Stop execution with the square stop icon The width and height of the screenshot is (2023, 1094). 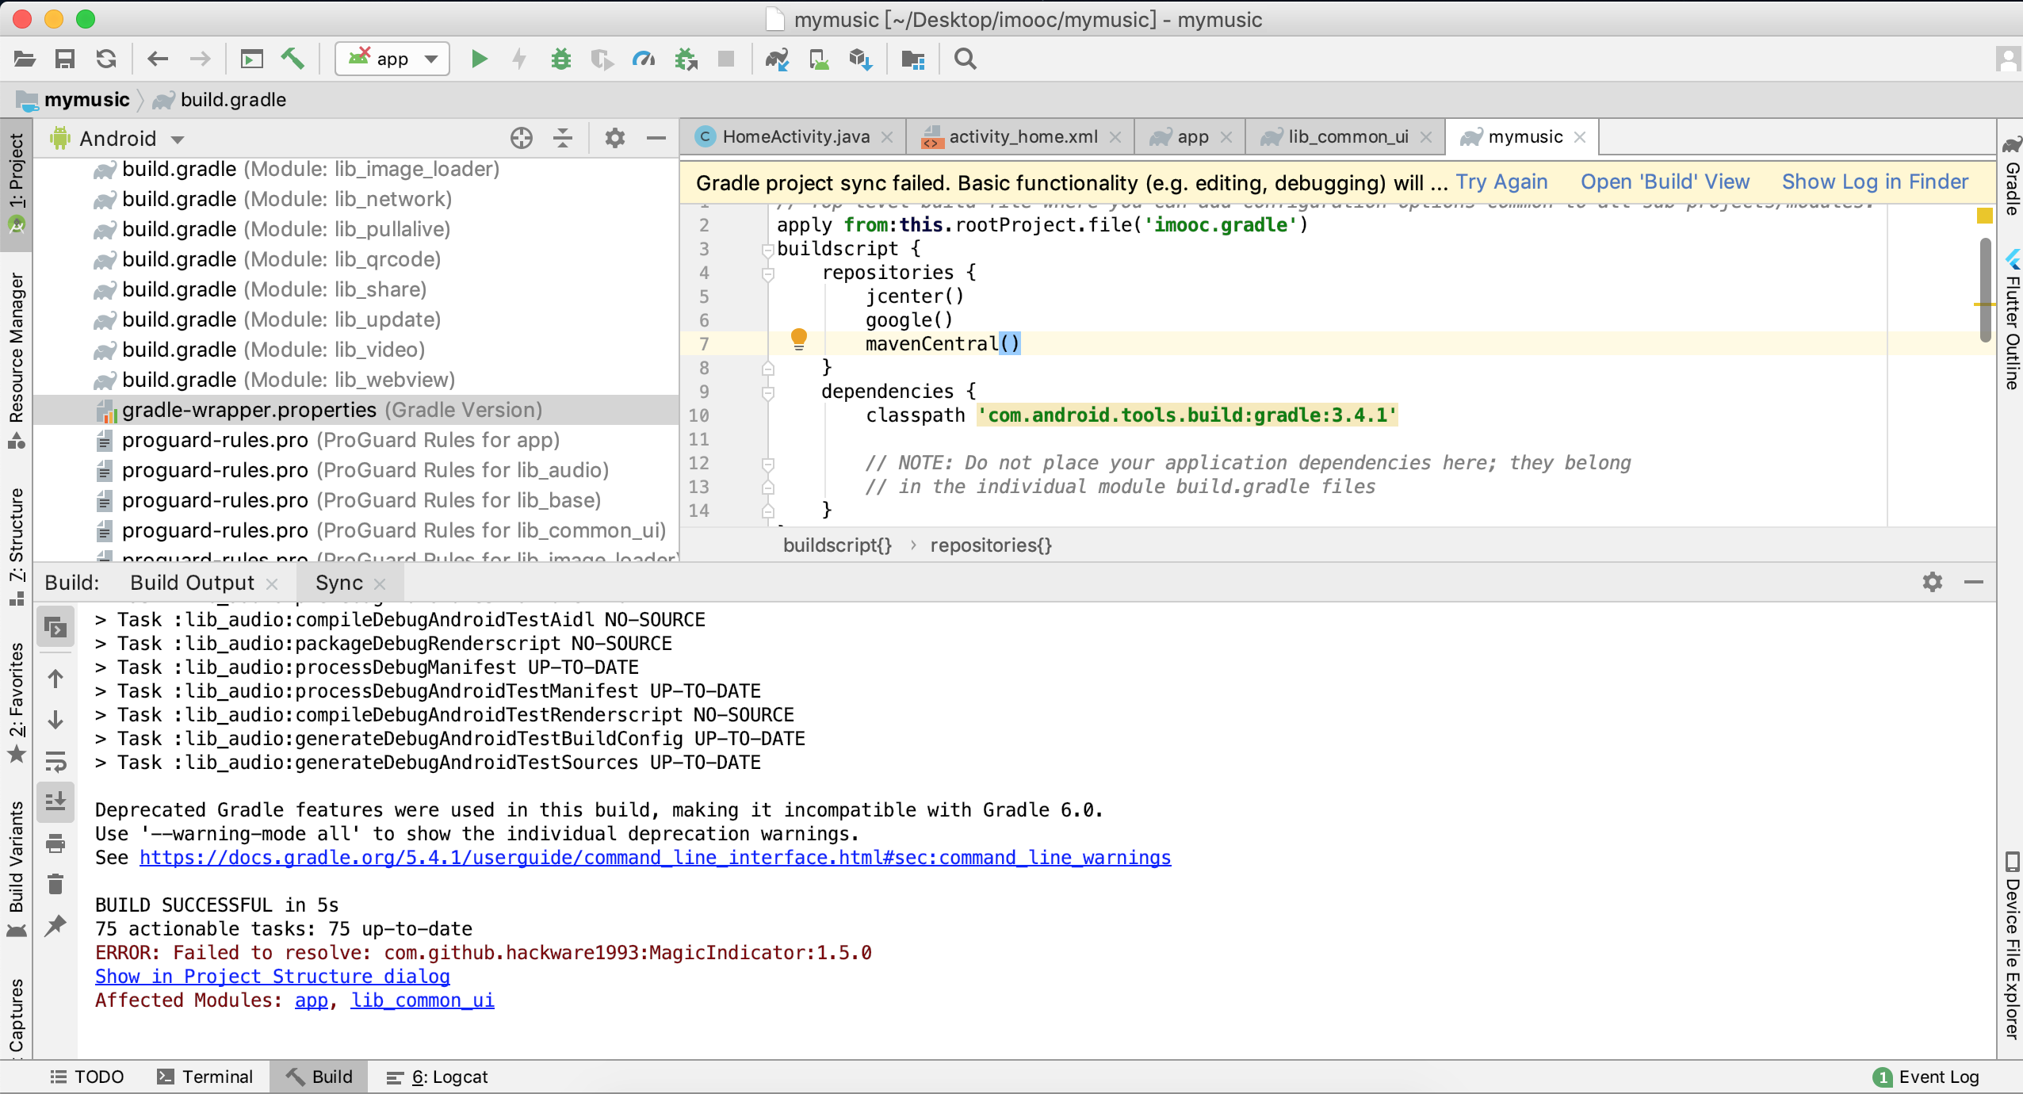(x=725, y=59)
